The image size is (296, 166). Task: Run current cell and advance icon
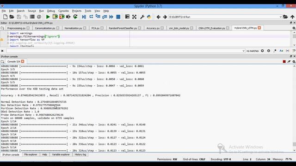[x=62, y=17]
